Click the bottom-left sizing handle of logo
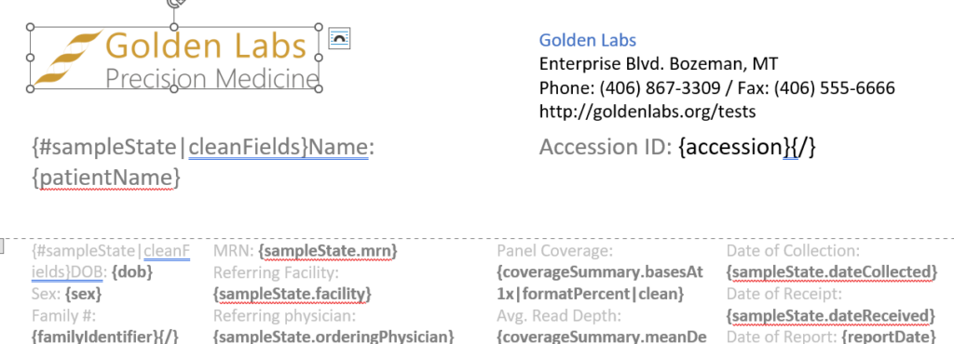Viewport: 954px width, 344px height. click(31, 88)
